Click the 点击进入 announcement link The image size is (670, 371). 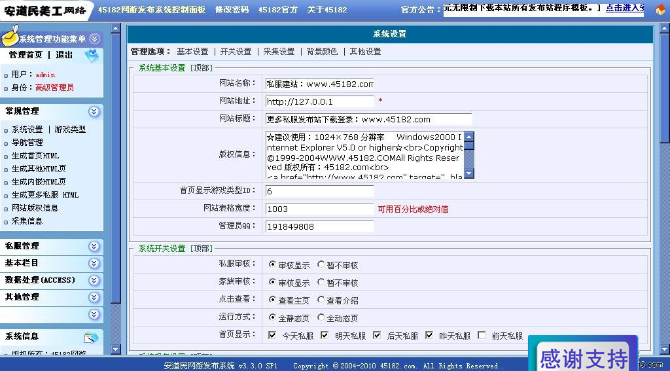[x=625, y=8]
